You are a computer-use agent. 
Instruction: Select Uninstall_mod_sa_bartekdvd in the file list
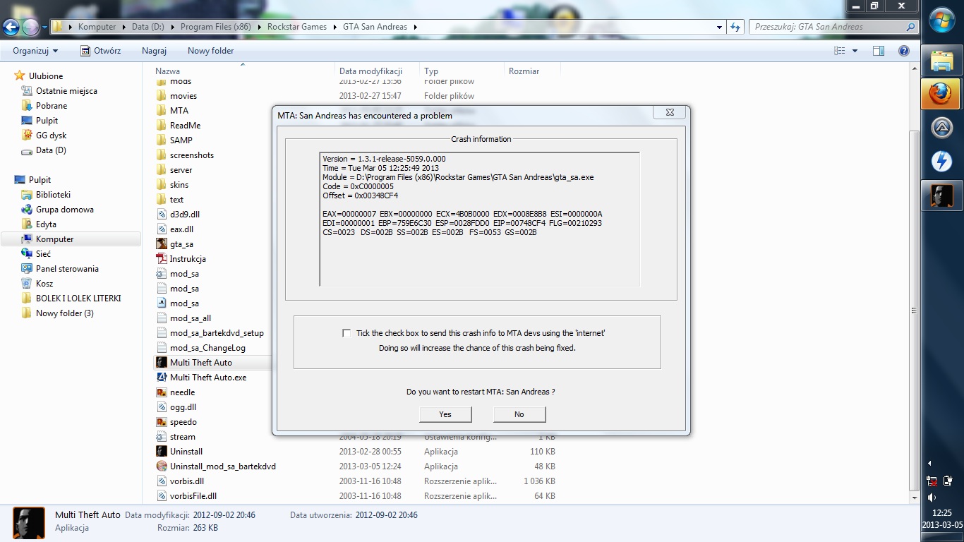pos(222,466)
